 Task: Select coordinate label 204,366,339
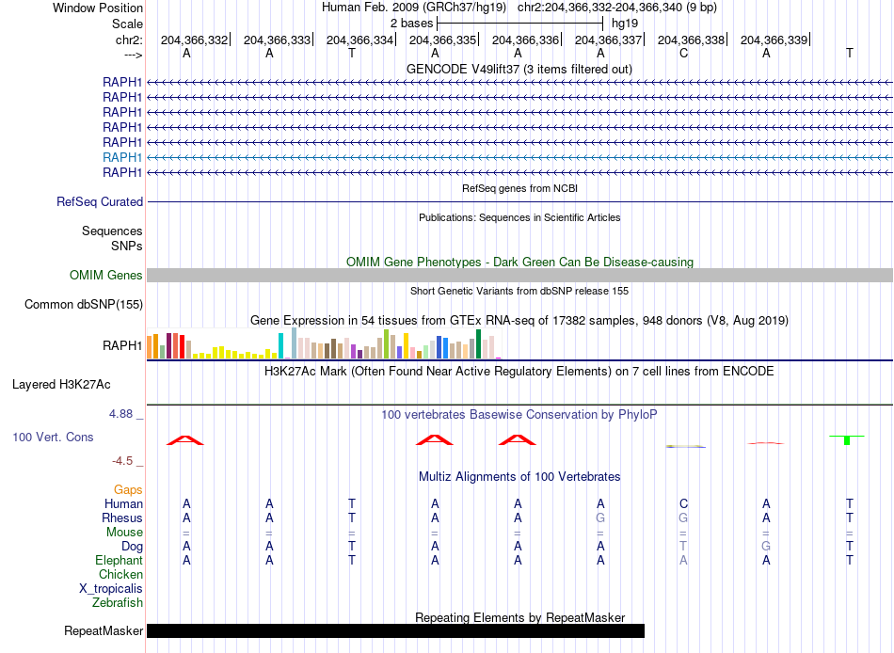click(774, 40)
